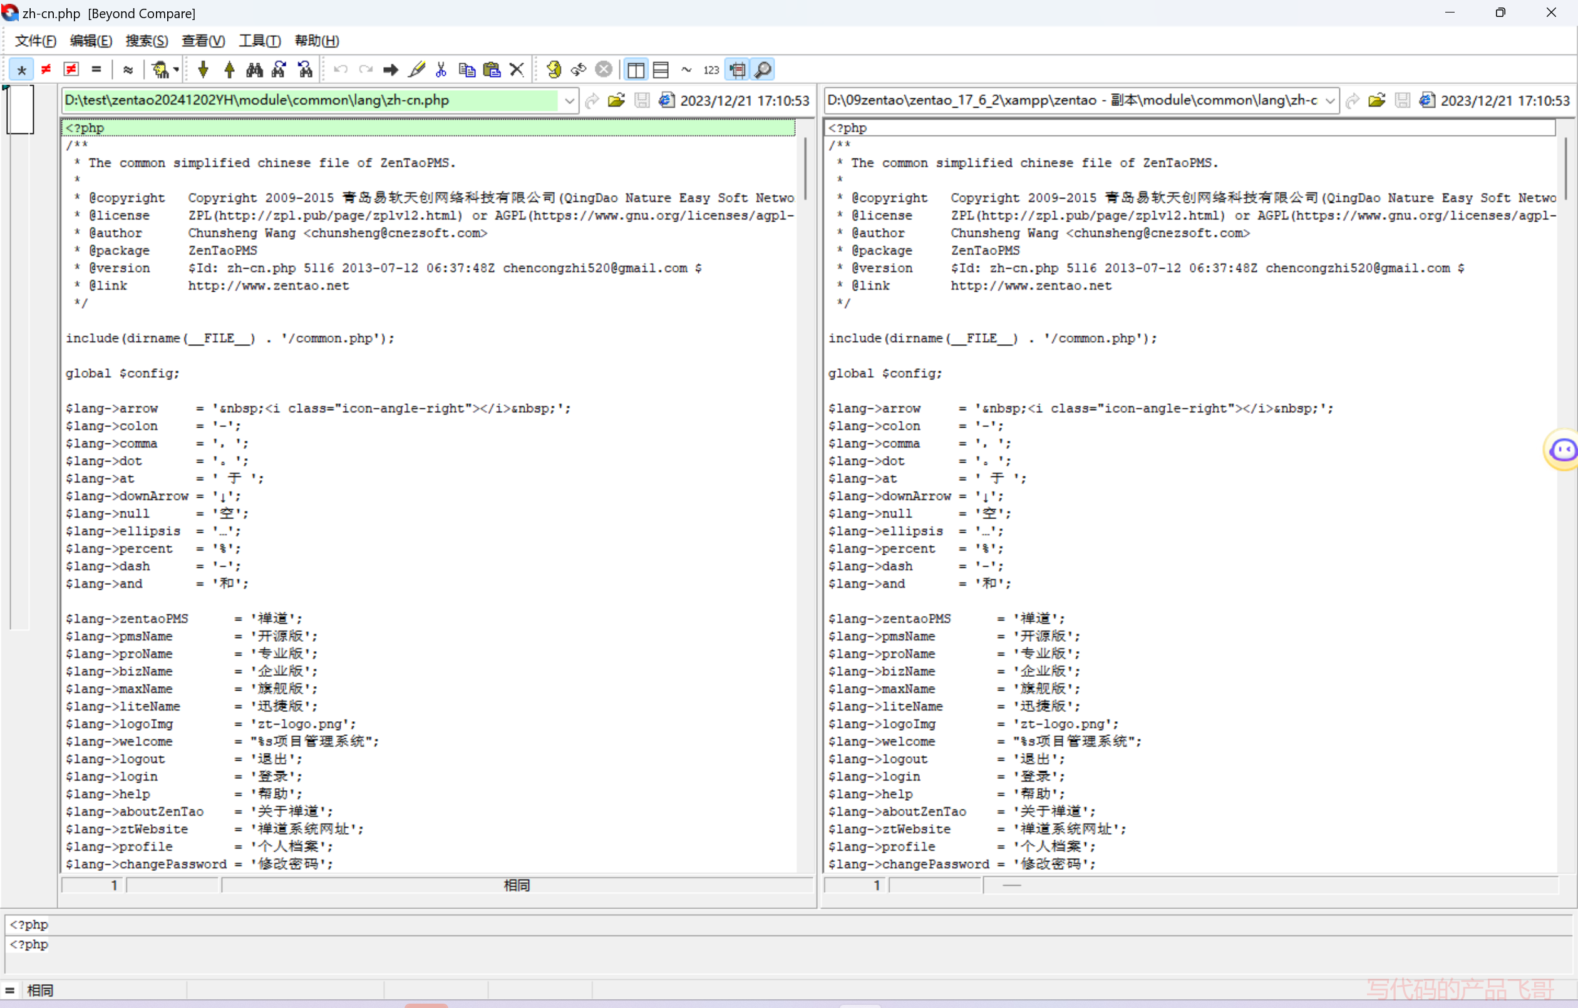This screenshot has width=1578, height=1008.
Task: Toggle boxed not-equal show differences with context
Action: 71,69
